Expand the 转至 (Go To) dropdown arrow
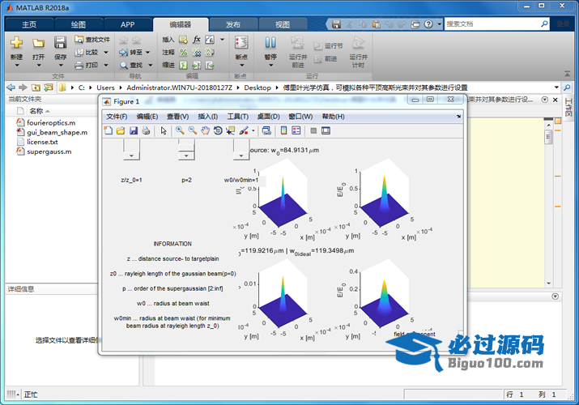This screenshot has width=579, height=405. point(148,53)
